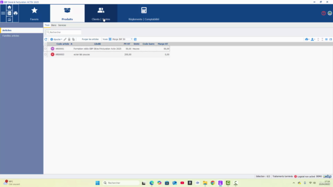Click the blue list layout icon
This screenshot has height=187, width=333.
pyautogui.click(x=326, y=39)
